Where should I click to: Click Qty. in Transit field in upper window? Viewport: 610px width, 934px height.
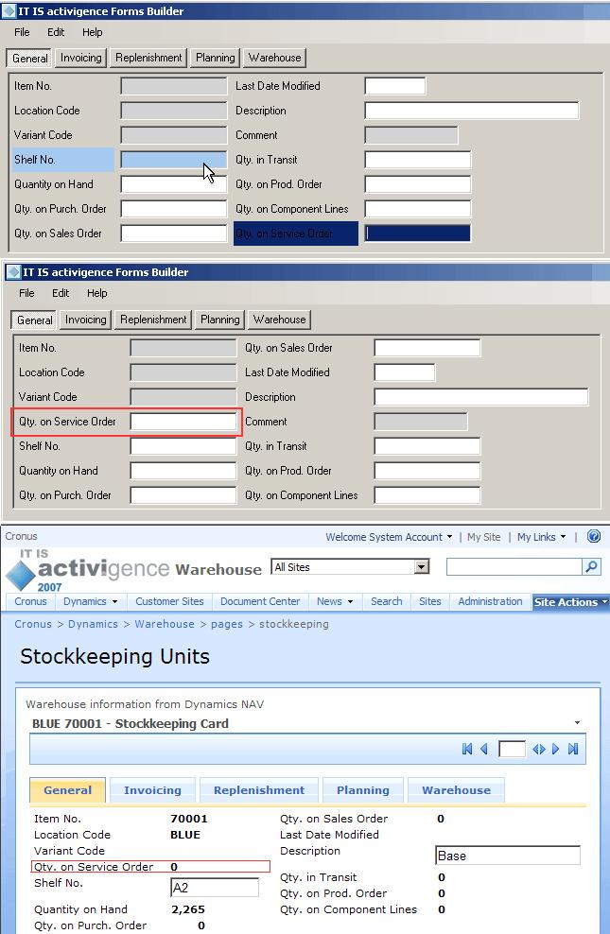[418, 160]
